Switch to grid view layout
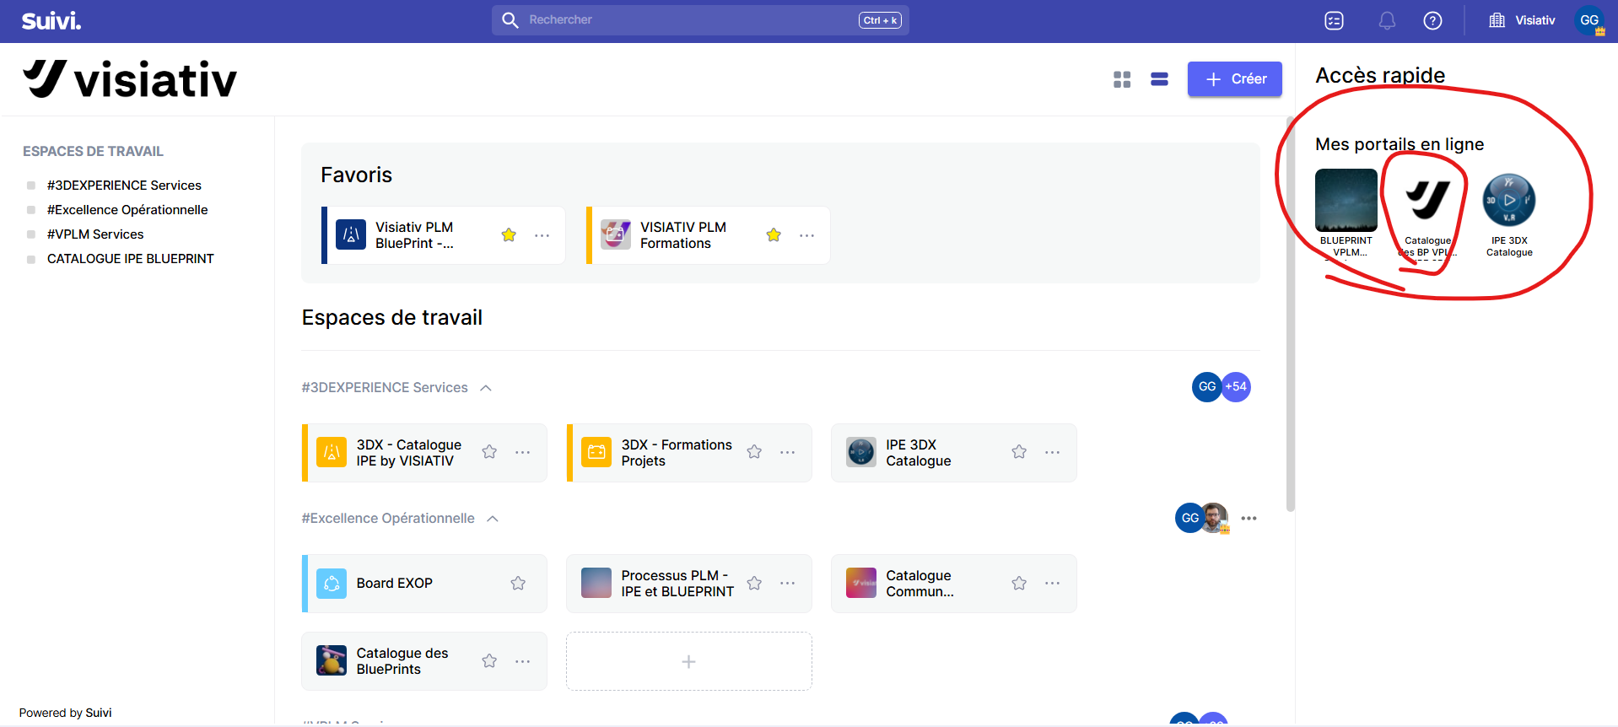 click(1122, 79)
